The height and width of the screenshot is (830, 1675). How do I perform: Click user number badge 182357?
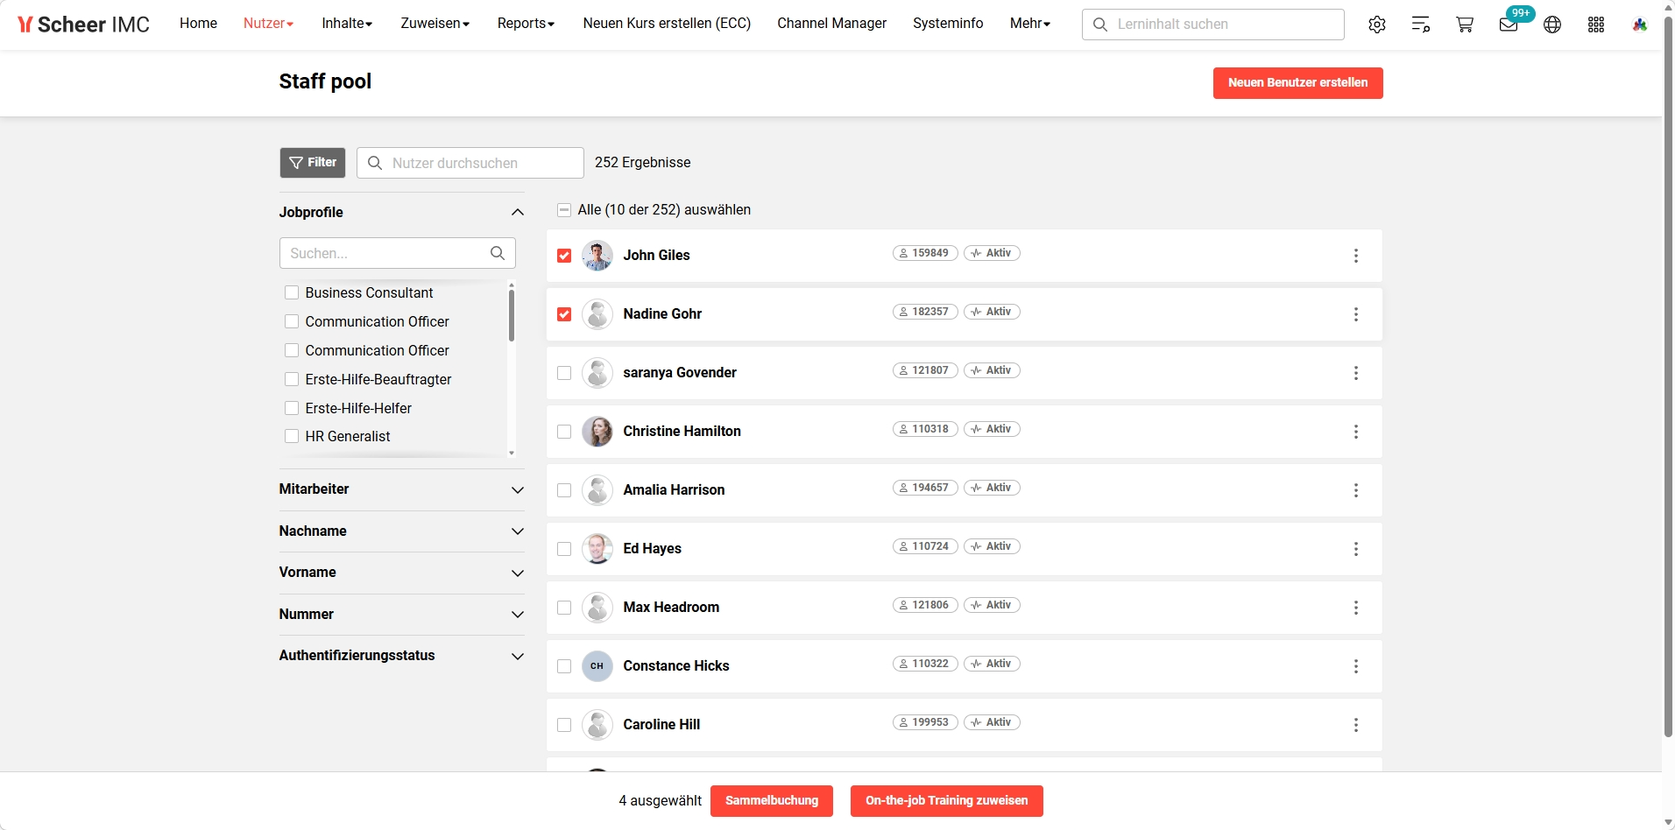[925, 312]
